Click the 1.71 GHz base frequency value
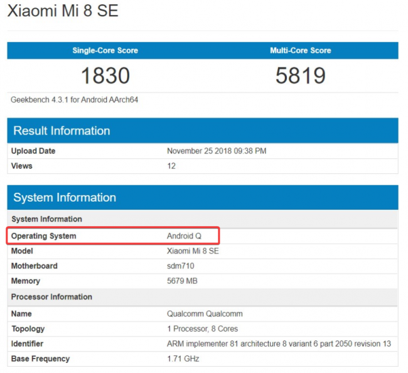Screen dimensions: 408x373 click(183, 359)
